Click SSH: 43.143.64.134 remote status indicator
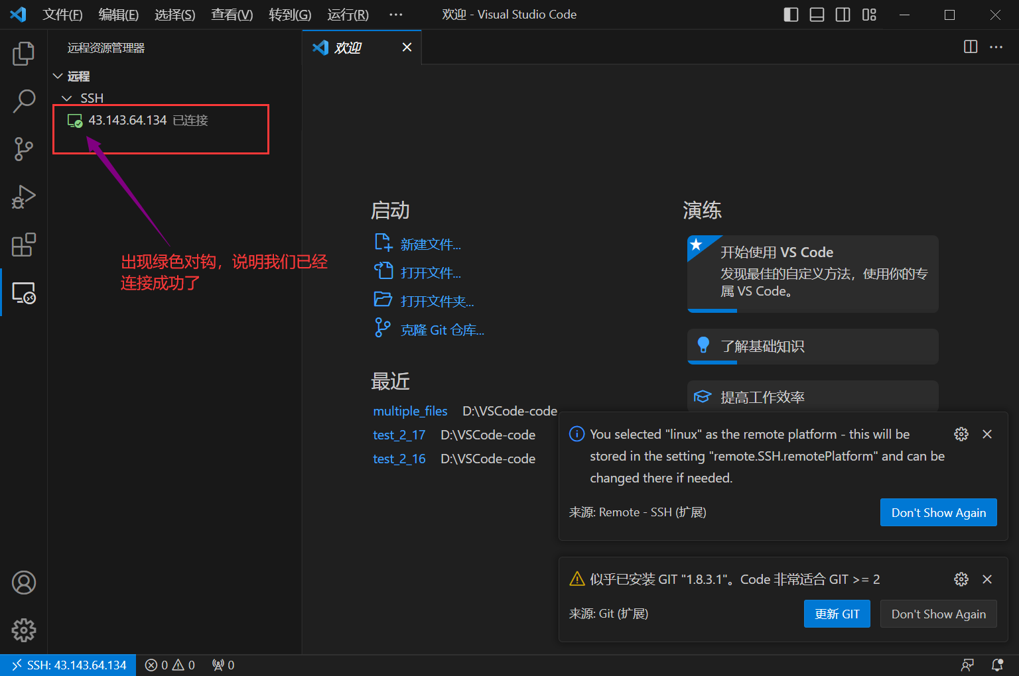 [68, 665]
